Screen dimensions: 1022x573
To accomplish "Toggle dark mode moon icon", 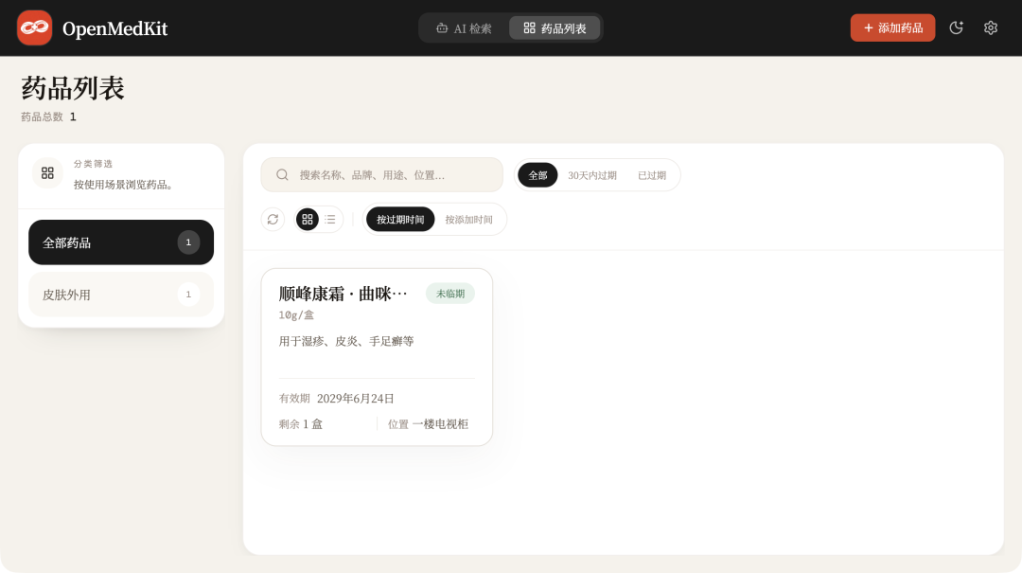I will pos(956,28).
